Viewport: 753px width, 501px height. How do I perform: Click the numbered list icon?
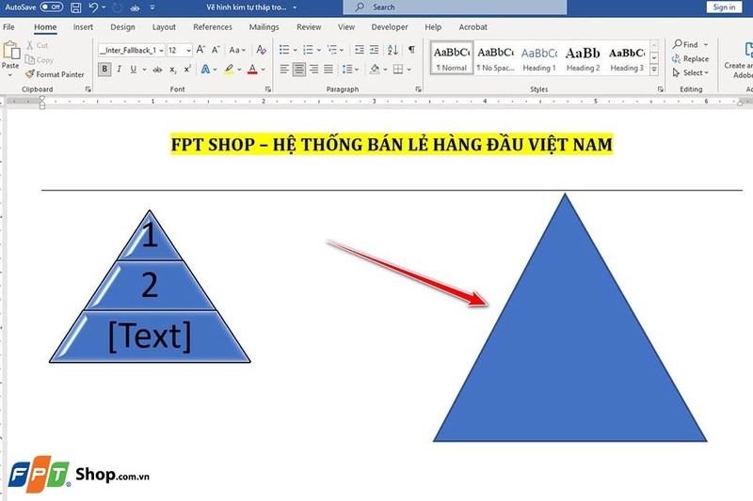[x=308, y=50]
